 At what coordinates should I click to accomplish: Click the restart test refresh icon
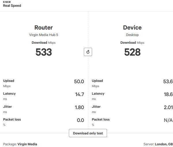pos(88,52)
